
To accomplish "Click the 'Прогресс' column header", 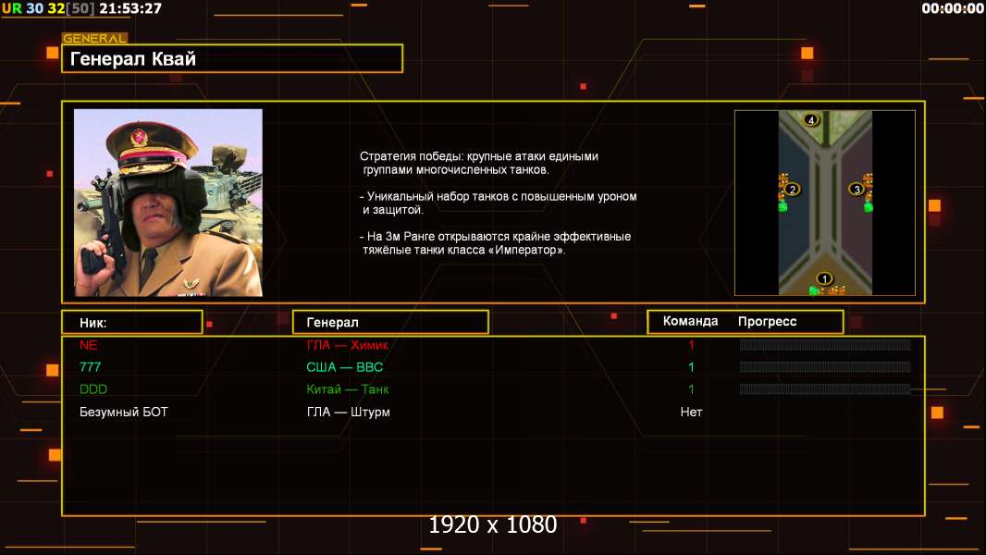I will point(767,322).
